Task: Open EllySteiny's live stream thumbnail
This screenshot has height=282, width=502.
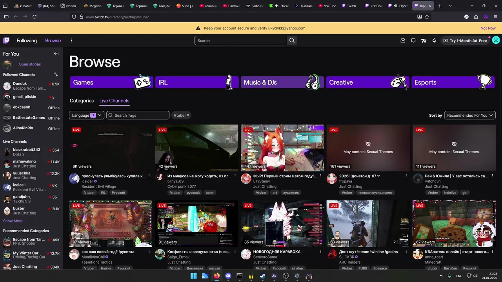Action: pyautogui.click(x=282, y=148)
